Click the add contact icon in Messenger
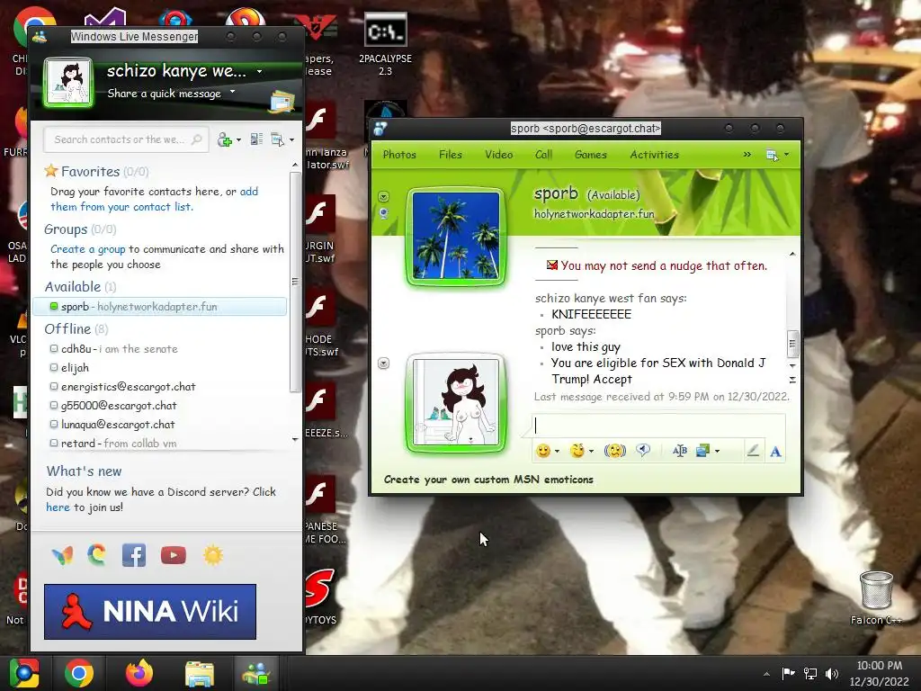The image size is (921, 691). pos(224,139)
